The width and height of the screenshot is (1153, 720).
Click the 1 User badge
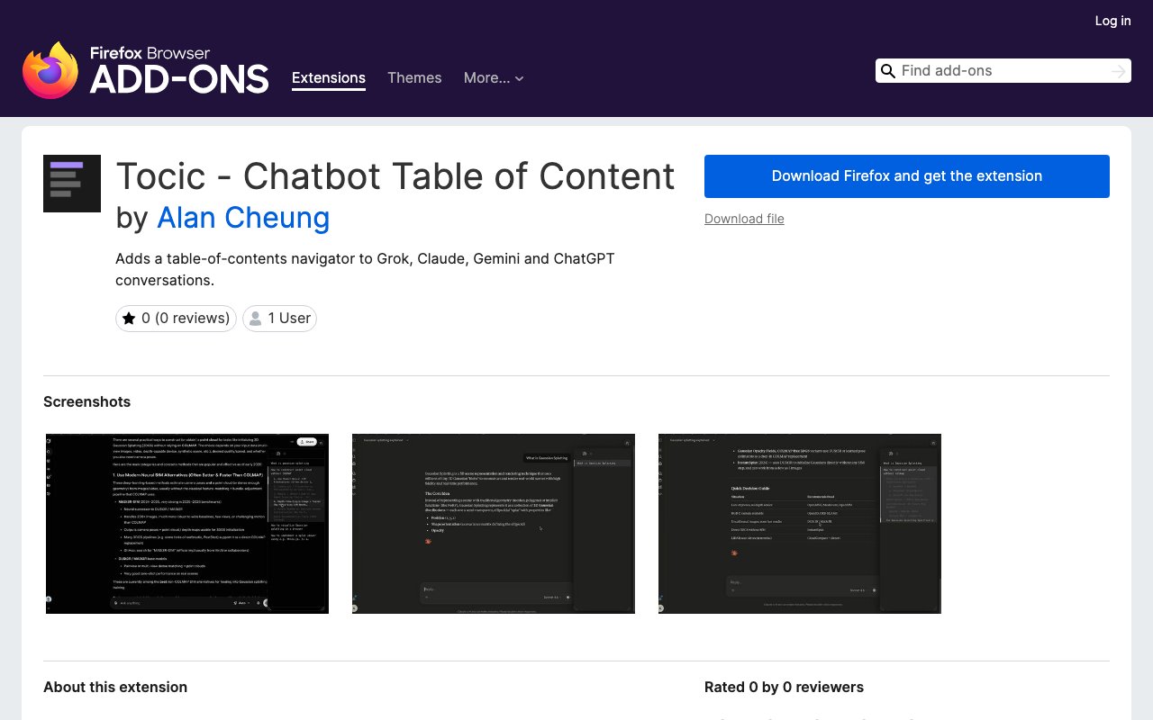(x=280, y=319)
